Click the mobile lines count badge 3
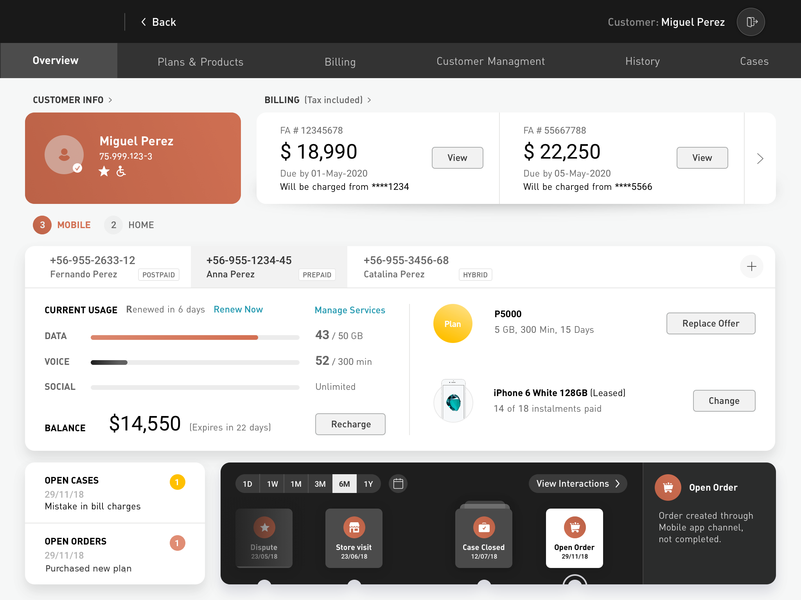801x600 pixels. pos(42,225)
